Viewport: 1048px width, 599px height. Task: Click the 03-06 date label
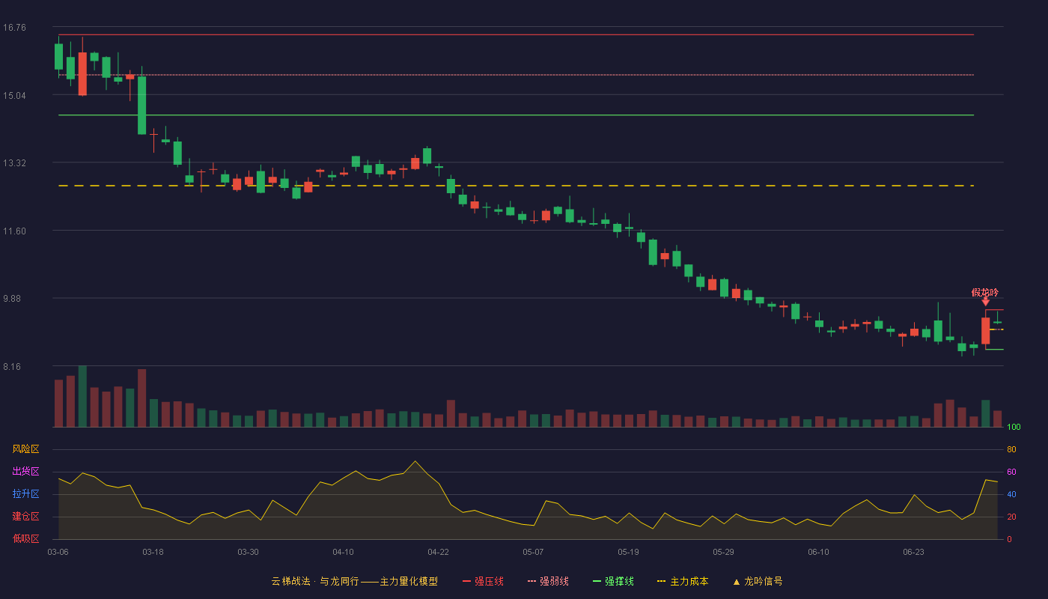click(x=58, y=552)
